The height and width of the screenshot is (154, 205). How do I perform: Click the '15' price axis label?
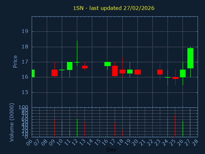25,92
